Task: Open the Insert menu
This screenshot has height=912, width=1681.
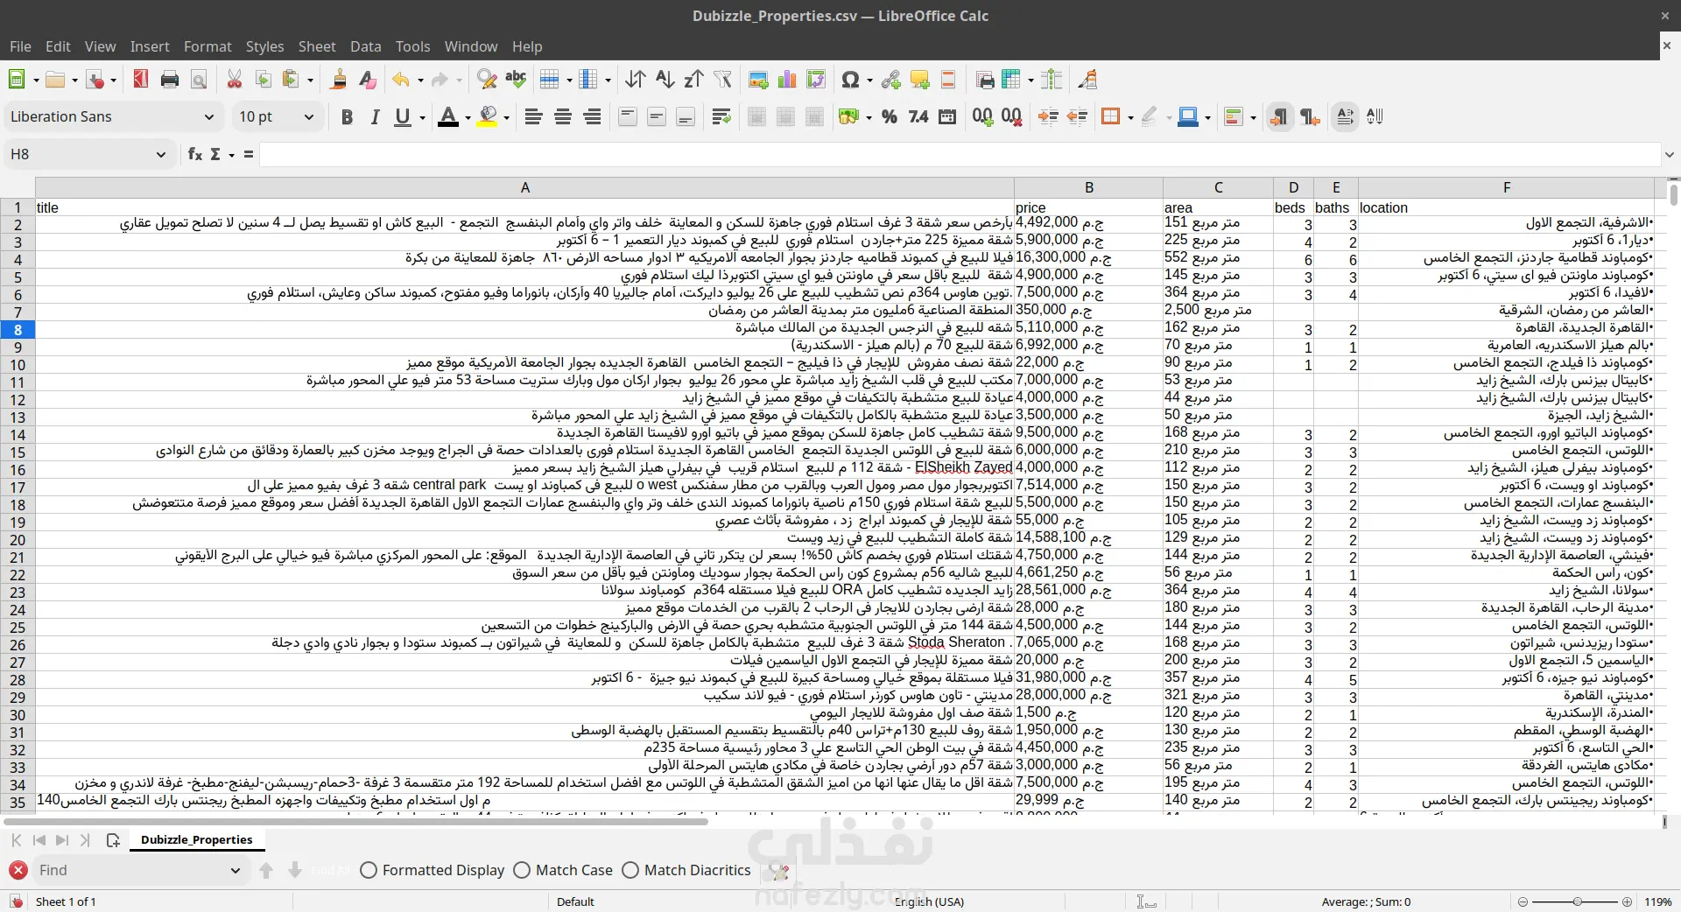Action: click(x=150, y=46)
